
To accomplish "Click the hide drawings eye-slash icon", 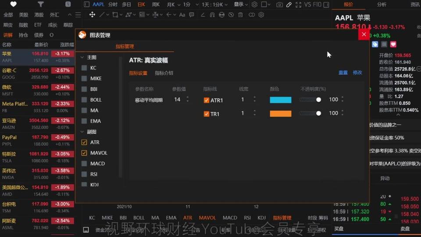I will click(x=231, y=15).
